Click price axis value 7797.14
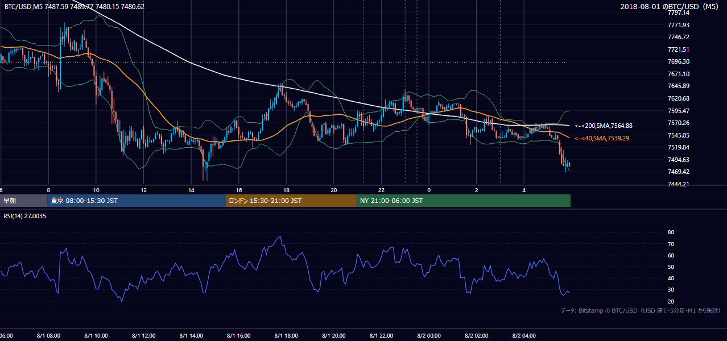Image resolution: width=727 pixels, height=341 pixels. pyautogui.click(x=679, y=13)
